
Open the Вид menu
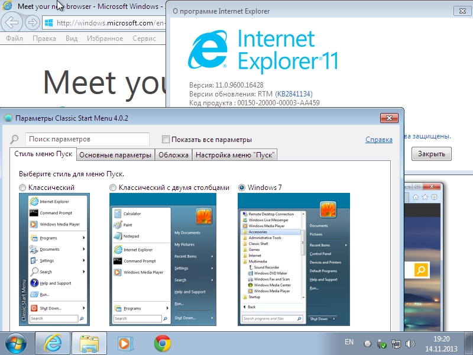coord(72,38)
